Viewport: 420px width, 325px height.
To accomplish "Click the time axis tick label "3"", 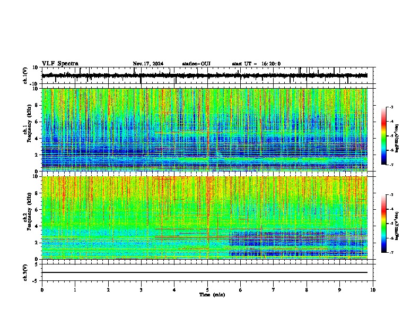I will coord(142,290).
